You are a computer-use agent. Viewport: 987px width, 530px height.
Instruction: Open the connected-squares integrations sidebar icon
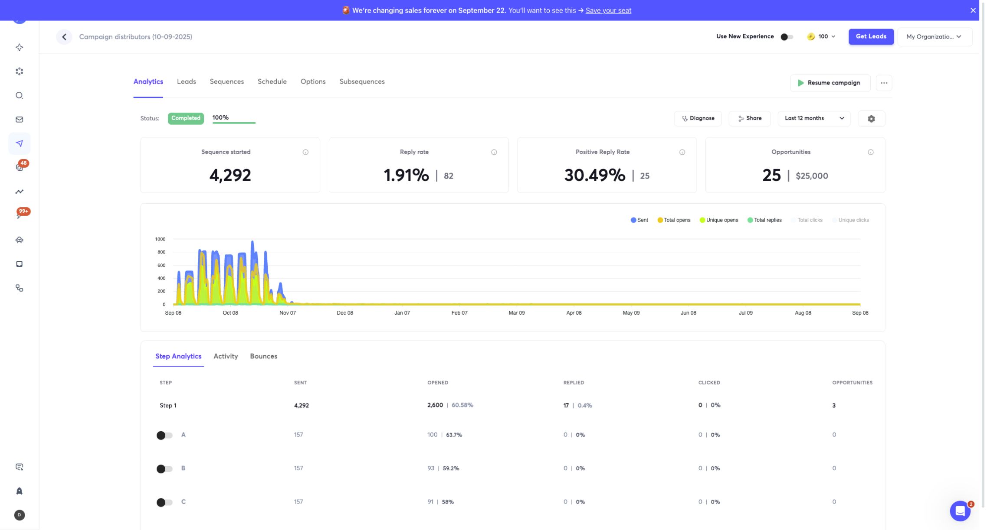pos(19,288)
